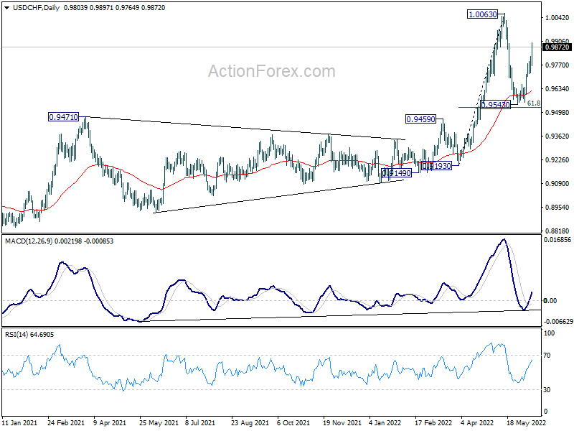Viewport: 574px width, 431px height.
Task: Click the 0.91490 price label
Action: (396, 173)
